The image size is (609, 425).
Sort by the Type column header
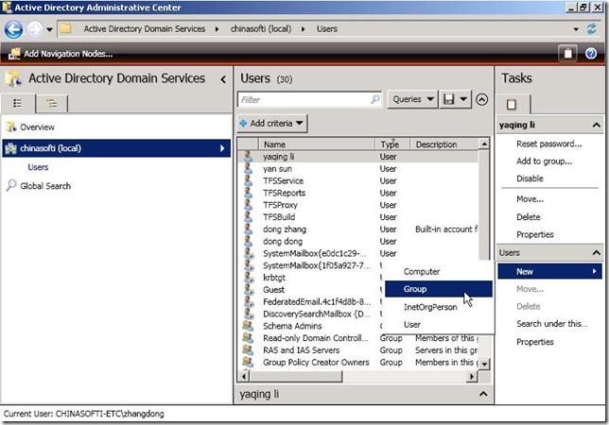pyautogui.click(x=392, y=144)
